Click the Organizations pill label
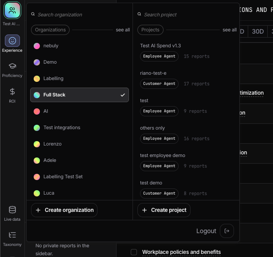This screenshot has height=257, width=273. click(x=51, y=30)
